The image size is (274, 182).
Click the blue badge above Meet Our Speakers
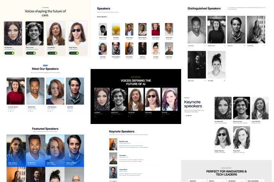[x=45, y=66]
